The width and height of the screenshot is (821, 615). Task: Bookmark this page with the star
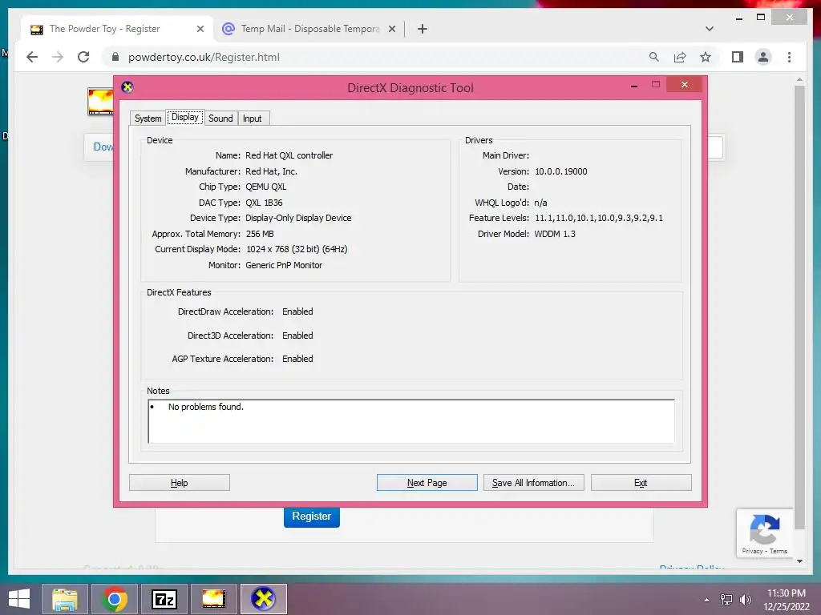(x=706, y=57)
